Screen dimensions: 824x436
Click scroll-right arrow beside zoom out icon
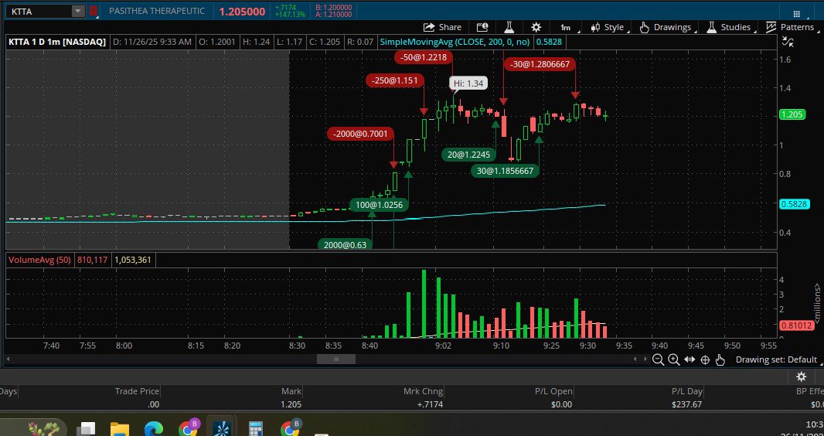click(x=645, y=359)
